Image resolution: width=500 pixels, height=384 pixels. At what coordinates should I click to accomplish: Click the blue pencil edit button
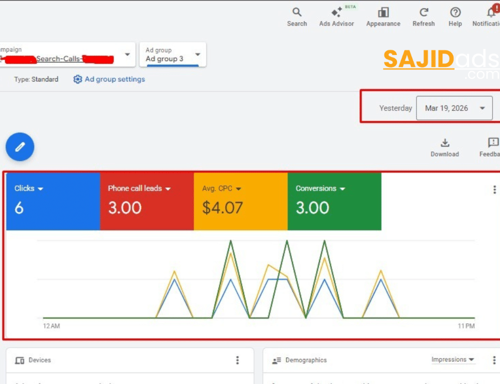(20, 147)
